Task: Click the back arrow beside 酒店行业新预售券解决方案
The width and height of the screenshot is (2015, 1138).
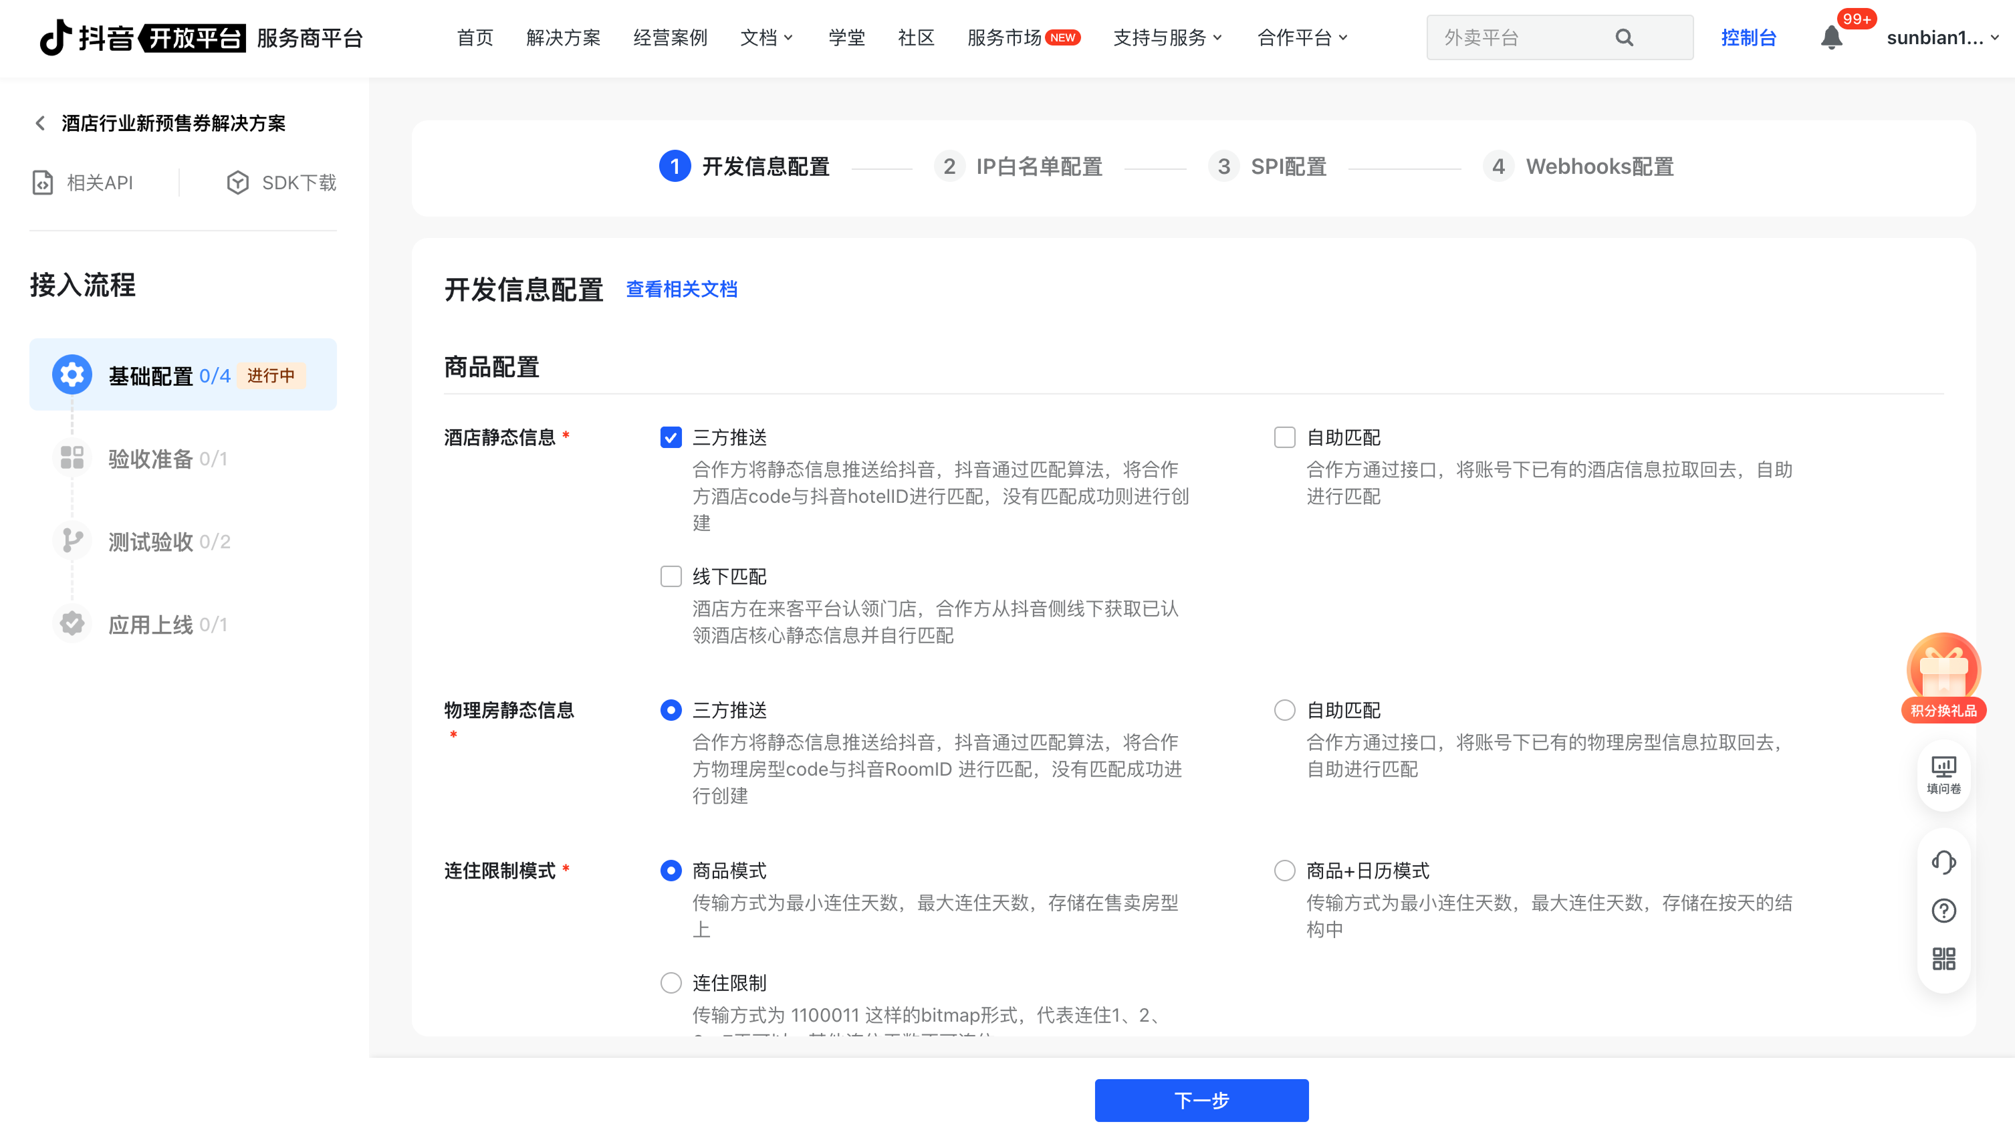Action: [x=41, y=123]
